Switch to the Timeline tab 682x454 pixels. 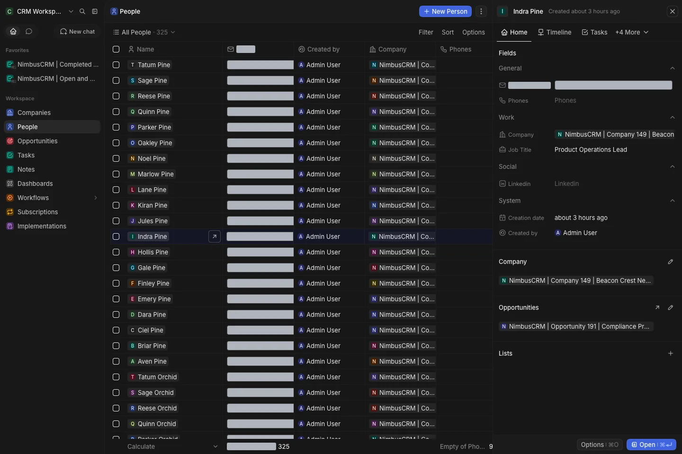coord(555,32)
